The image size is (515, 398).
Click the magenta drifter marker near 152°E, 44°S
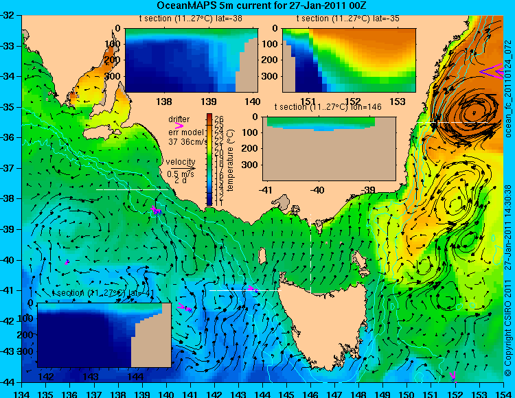pos(453,376)
